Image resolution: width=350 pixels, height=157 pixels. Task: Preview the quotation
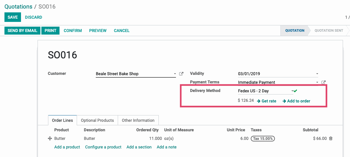(x=98, y=31)
